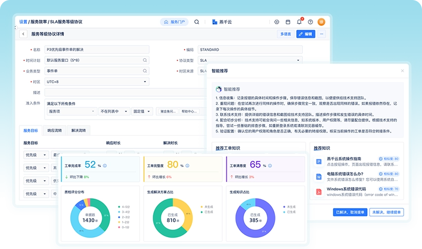Image resolution: width=422 pixels, height=249 pixels.
Task: Click the 编码 STANDARD input field
Action: (250, 49)
